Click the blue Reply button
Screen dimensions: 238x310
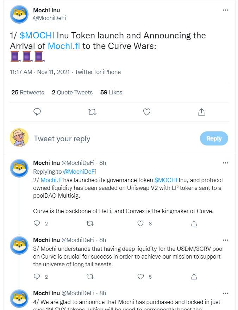click(x=214, y=138)
